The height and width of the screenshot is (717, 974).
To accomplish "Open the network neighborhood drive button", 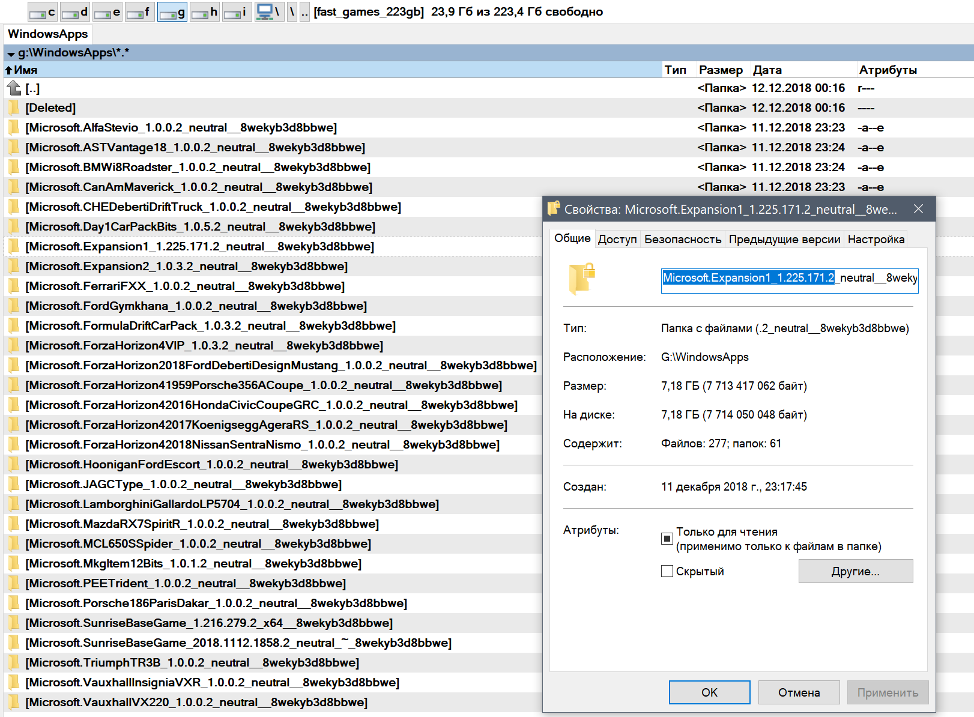I will [269, 12].
